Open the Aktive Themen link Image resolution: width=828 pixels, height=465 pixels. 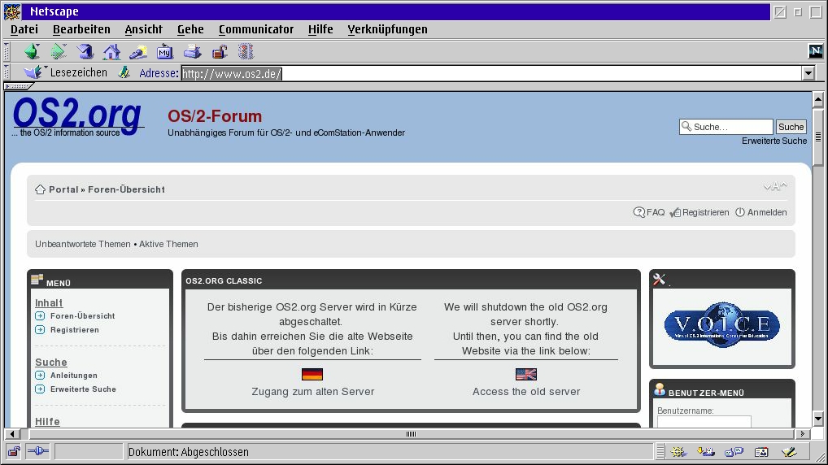pyautogui.click(x=168, y=244)
